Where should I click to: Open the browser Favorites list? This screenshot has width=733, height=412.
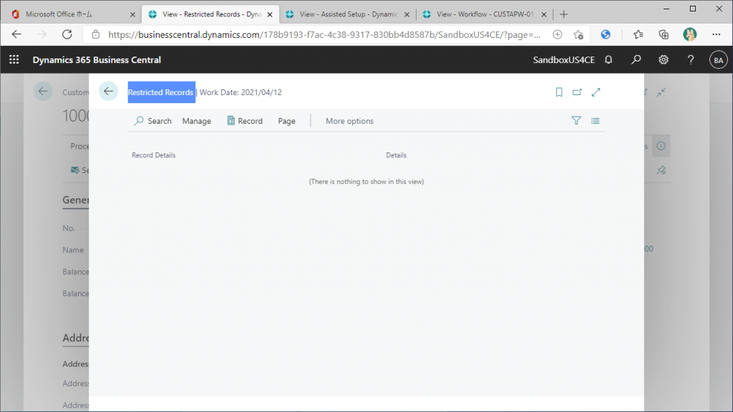(x=638, y=34)
